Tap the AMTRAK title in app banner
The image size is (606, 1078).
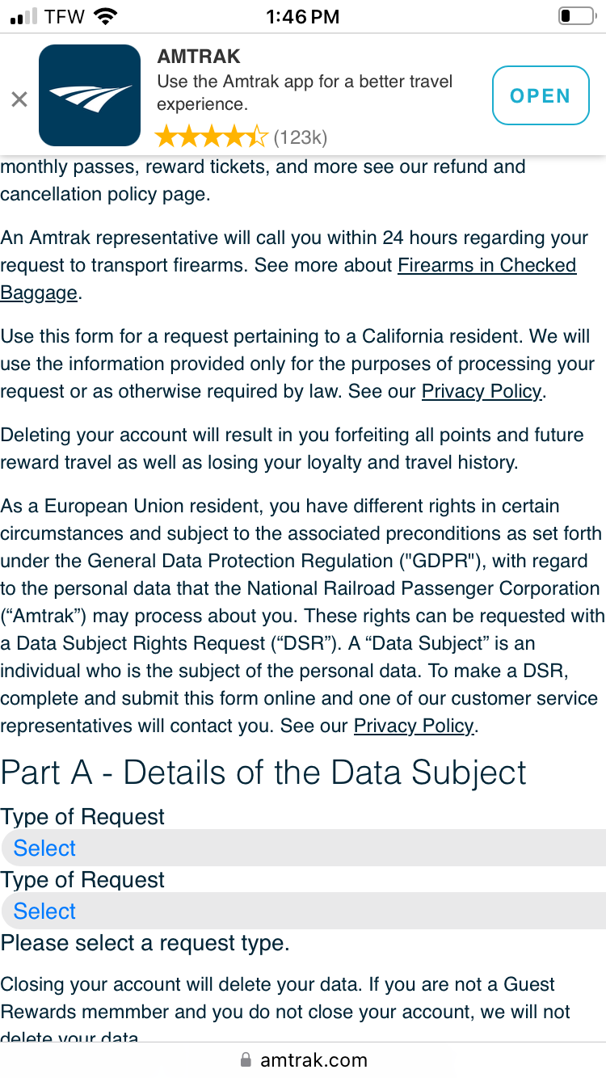(199, 57)
